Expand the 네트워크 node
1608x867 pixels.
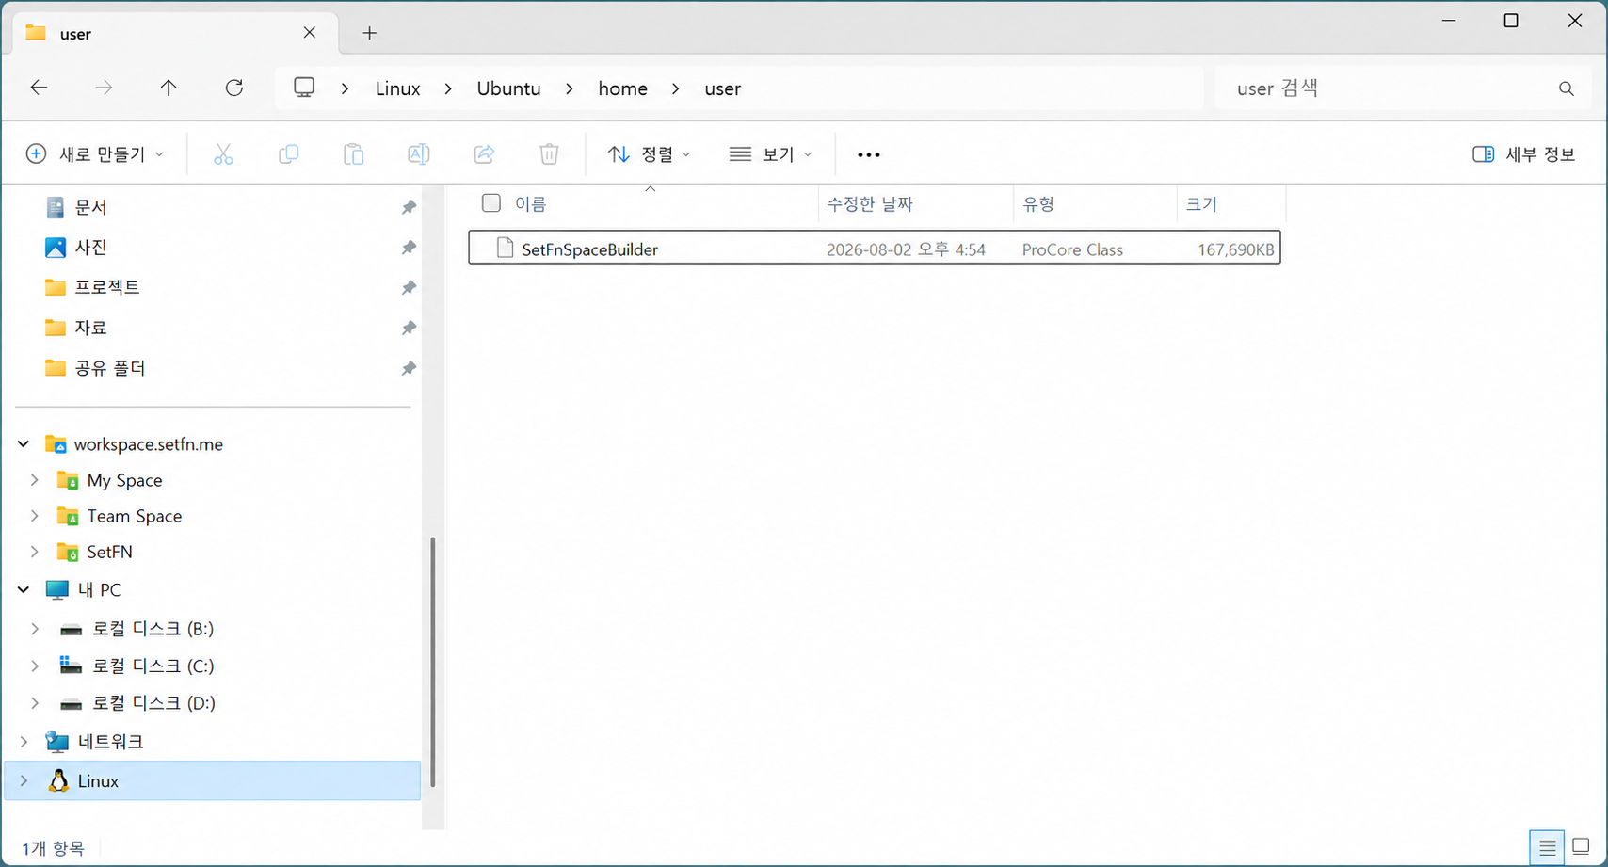[x=24, y=742]
